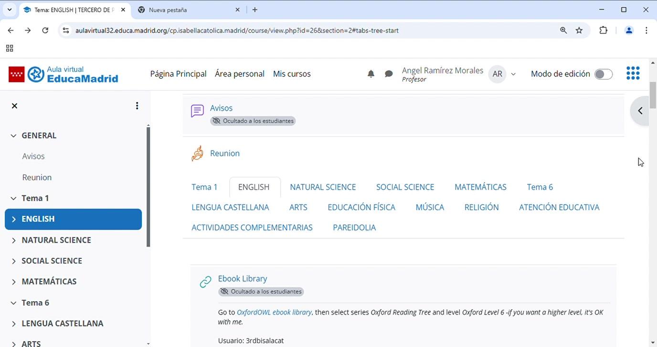
Task: Go back to the previous page
Action: (11, 31)
